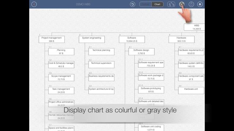Tap the chart color style icon
The width and height of the screenshot is (234, 131).
(182, 4)
